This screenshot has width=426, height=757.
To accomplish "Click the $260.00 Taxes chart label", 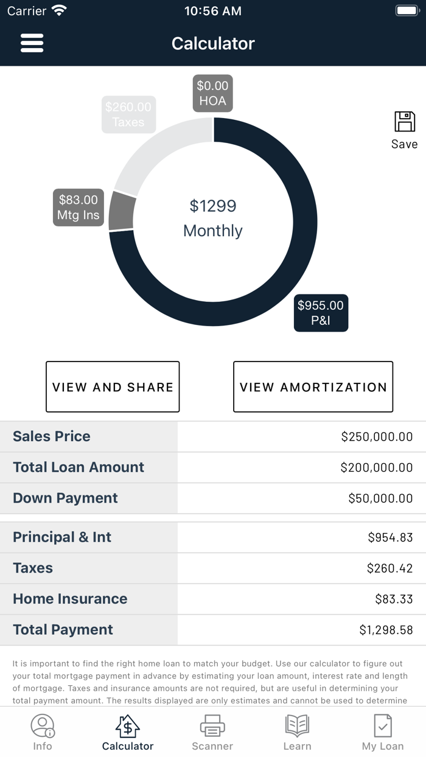I will 128,114.
